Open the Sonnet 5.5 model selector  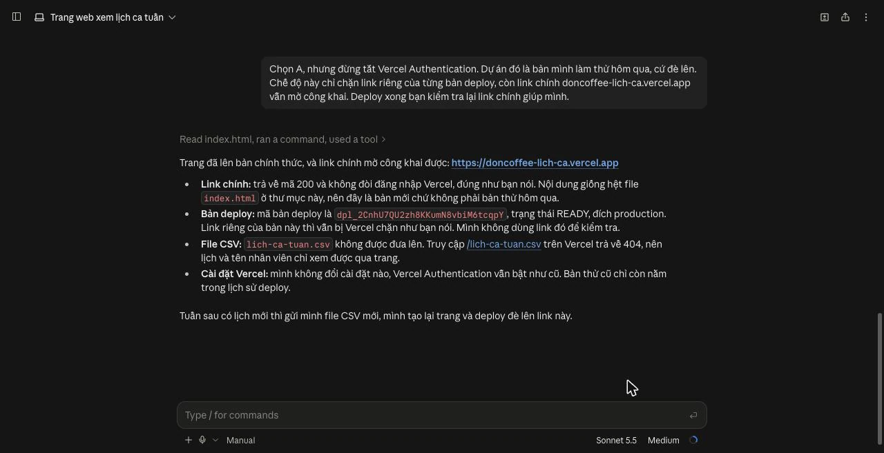616,440
